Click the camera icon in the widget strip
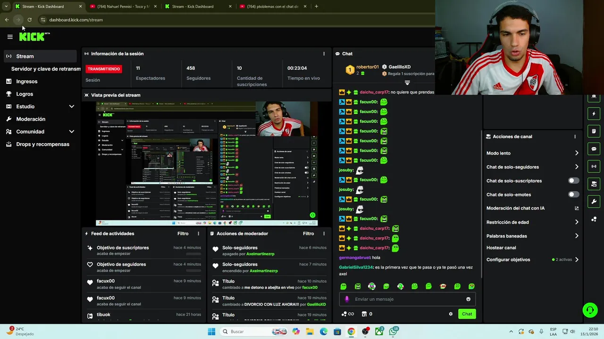Viewport: 604px width, 339px height. pyautogui.click(x=594, y=184)
